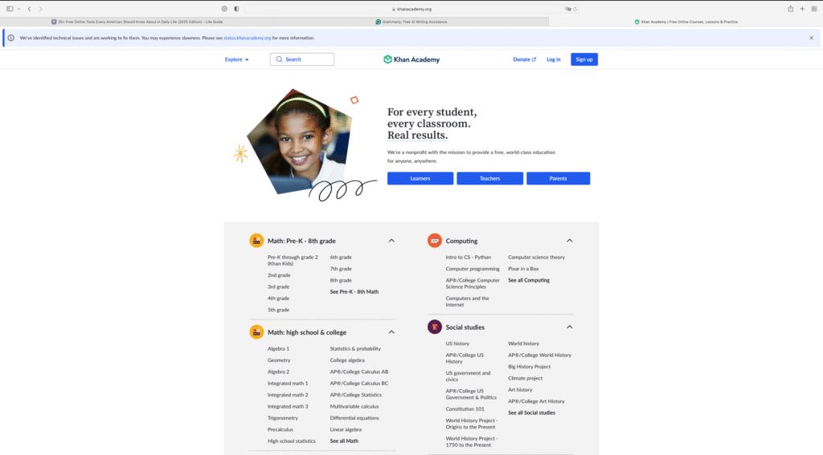Open the Art history link

(x=520, y=389)
